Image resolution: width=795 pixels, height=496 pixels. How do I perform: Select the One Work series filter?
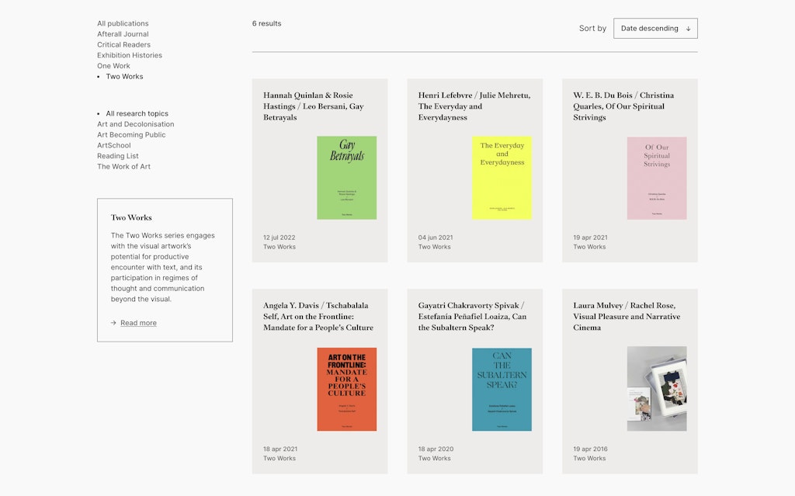point(113,66)
